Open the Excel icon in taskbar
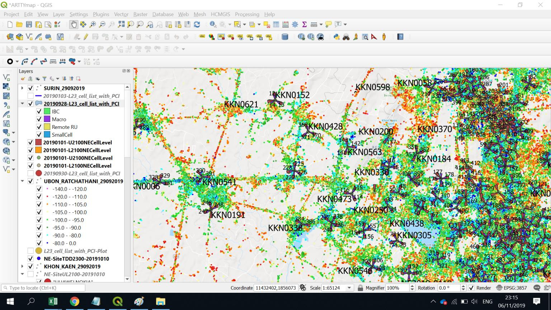 53,301
